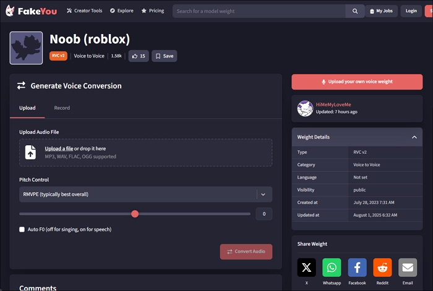Like the model with thumbs-up 15

click(139, 56)
